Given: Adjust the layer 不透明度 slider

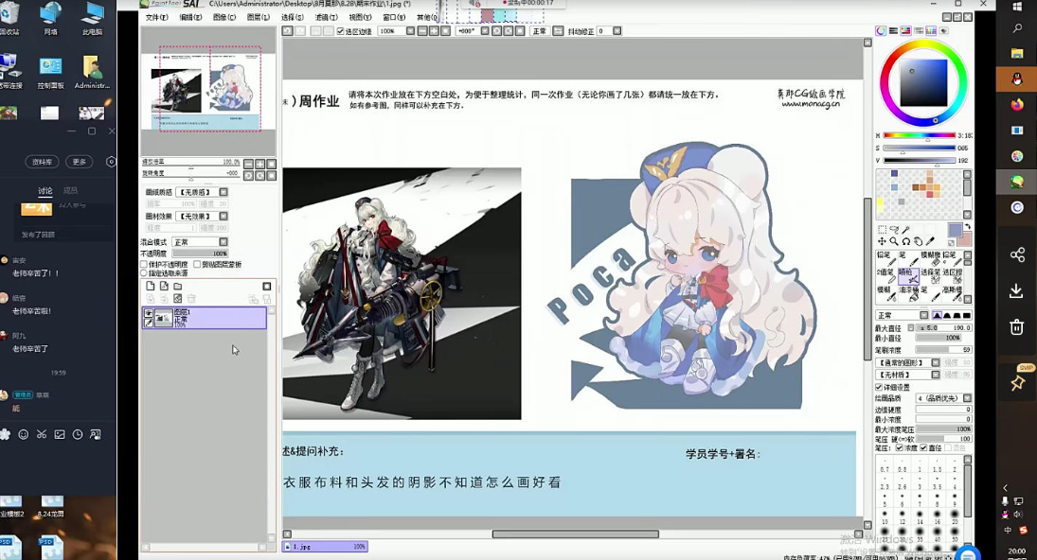Looking at the screenshot, I should (201, 254).
